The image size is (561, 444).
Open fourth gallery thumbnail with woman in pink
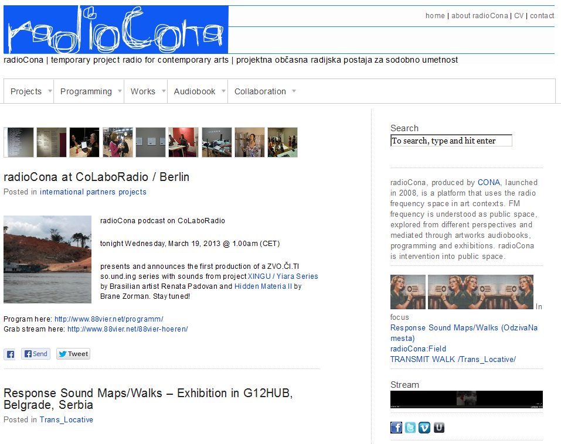click(x=118, y=142)
